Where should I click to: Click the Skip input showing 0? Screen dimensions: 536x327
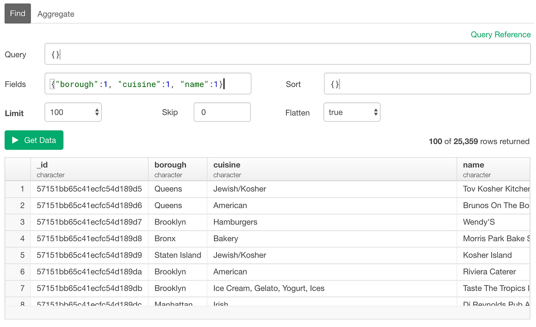click(222, 112)
